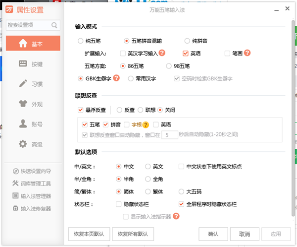Enable 英语 in 联想反查 box
Image resolution: width=297 pixels, height=247 pixels.
156,124
